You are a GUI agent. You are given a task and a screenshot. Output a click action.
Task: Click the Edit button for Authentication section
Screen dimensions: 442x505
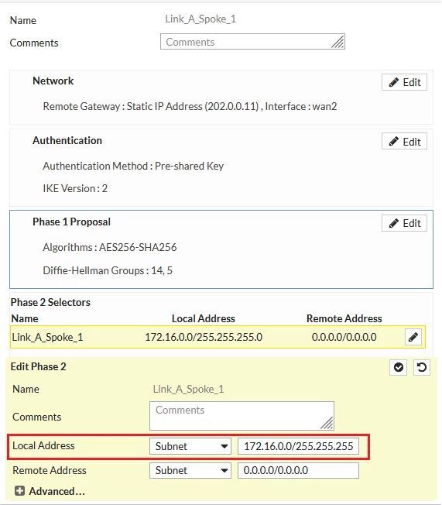click(x=404, y=142)
